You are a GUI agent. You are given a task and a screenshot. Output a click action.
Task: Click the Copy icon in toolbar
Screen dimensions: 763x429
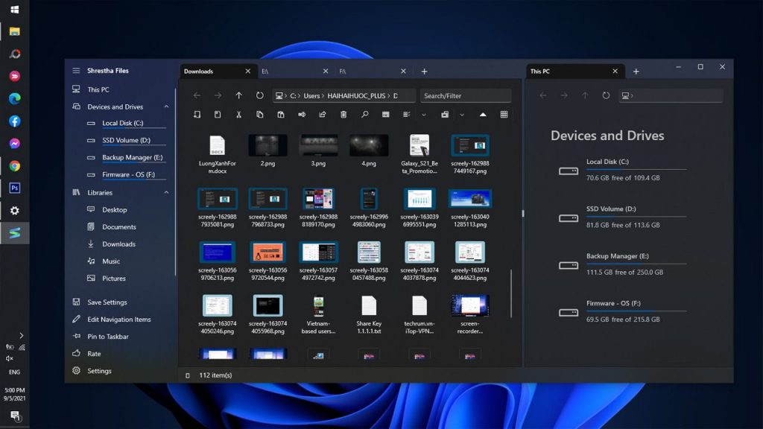click(260, 114)
